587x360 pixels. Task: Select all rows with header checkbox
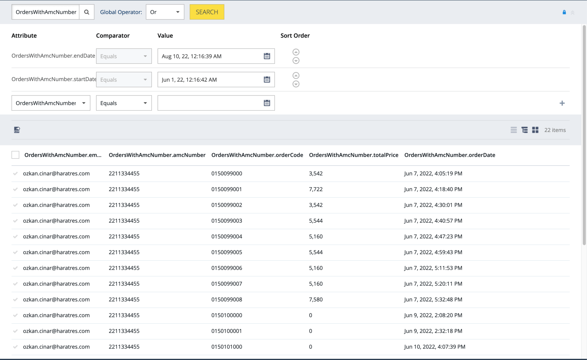click(x=15, y=155)
